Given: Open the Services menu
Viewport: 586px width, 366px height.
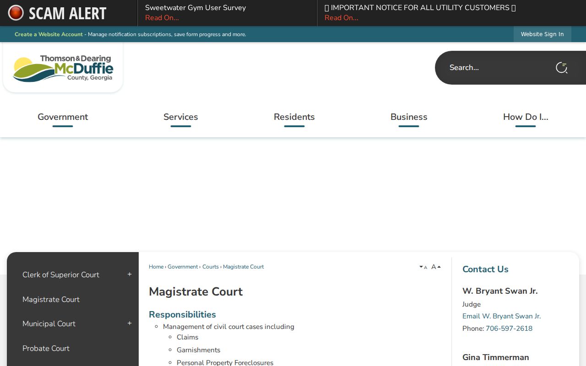Looking at the screenshot, I should click(181, 117).
